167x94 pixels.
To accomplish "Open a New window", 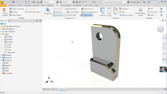I will point(122,12).
